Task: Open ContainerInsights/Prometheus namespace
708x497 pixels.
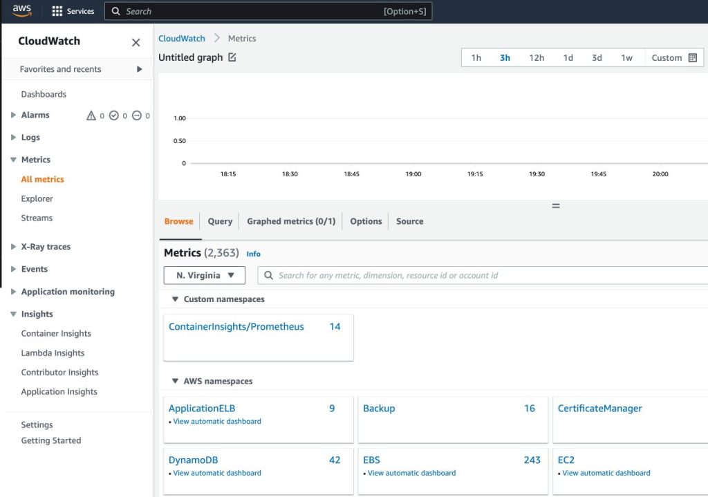Action: (x=236, y=326)
